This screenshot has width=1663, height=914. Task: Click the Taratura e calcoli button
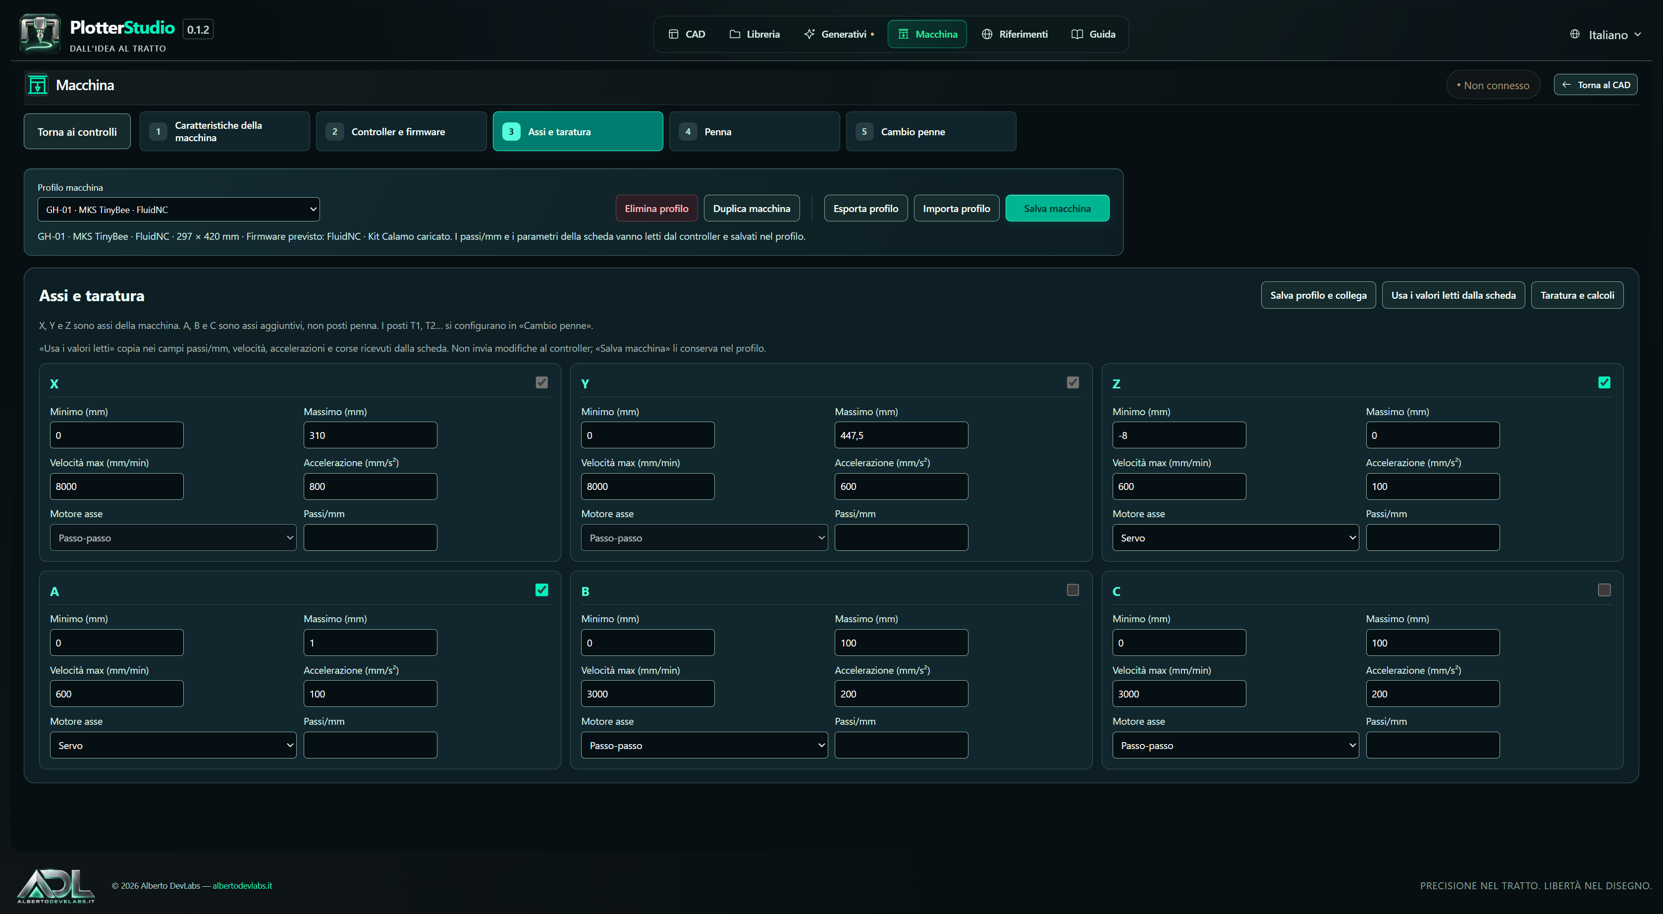(x=1577, y=295)
